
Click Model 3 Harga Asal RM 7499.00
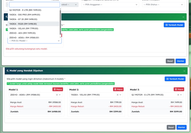click(176, 102)
